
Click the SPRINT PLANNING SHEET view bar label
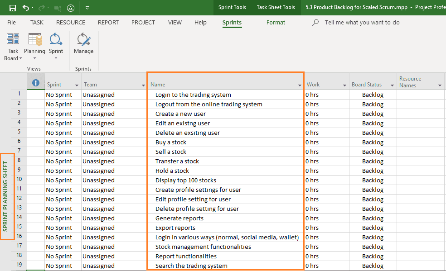[5, 196]
